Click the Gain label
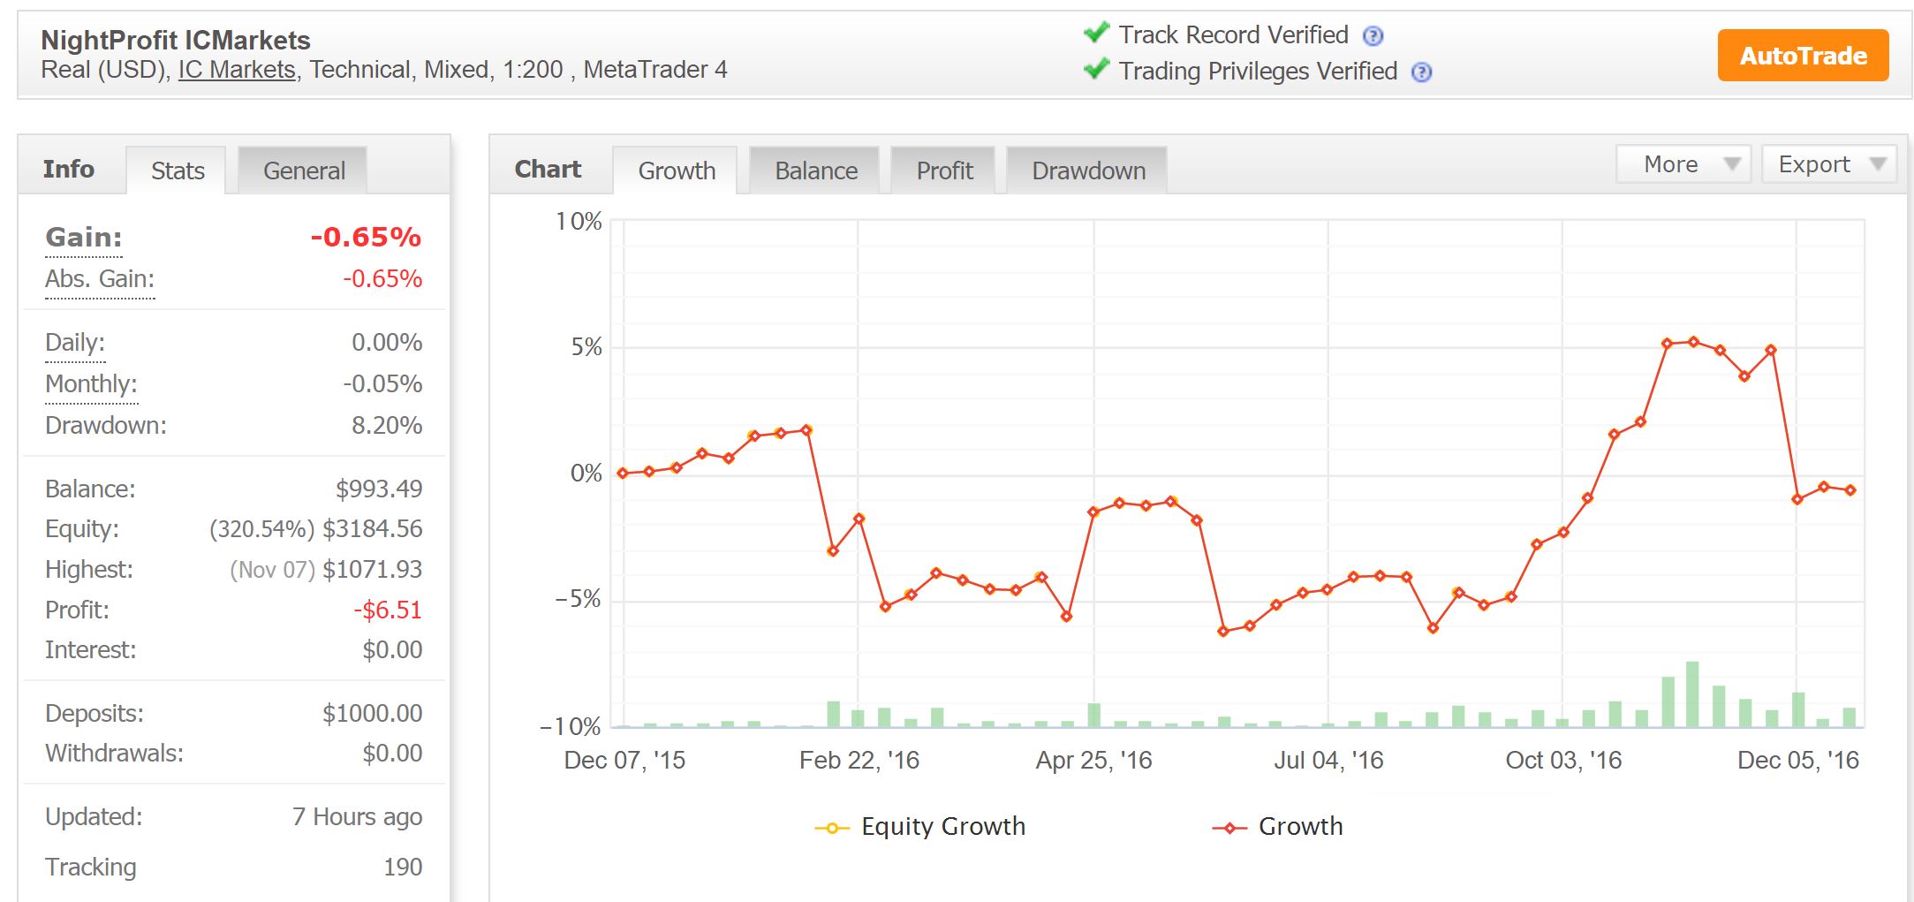 (84, 238)
